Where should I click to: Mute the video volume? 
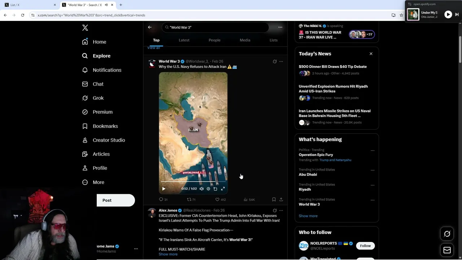pos(201,189)
